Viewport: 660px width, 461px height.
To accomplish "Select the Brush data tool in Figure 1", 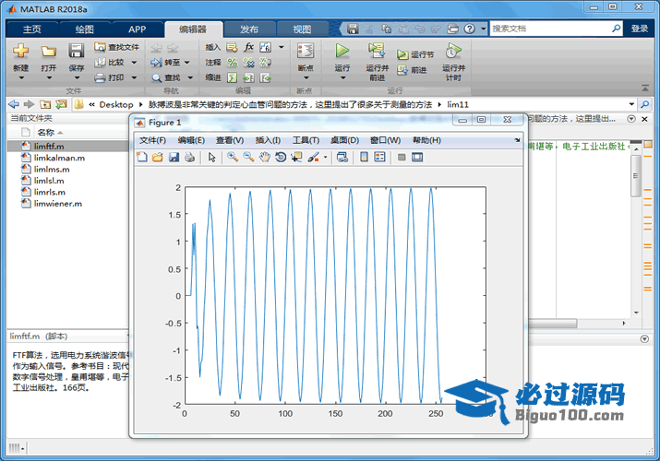I will (313, 157).
